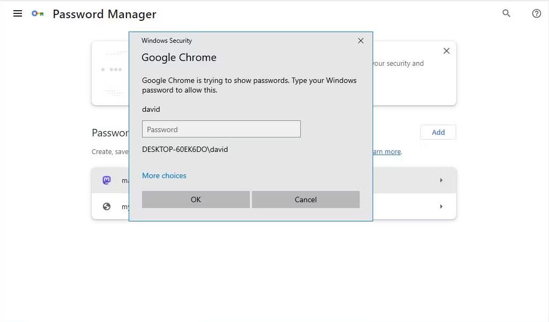The height and width of the screenshot is (322, 549).
Task: Click the Password Manager key logo
Action: [38, 13]
